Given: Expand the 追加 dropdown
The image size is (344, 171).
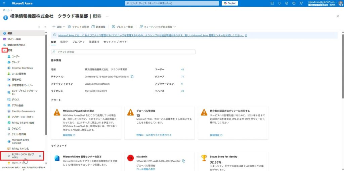Looking at the screenshot, I should 58,27.
